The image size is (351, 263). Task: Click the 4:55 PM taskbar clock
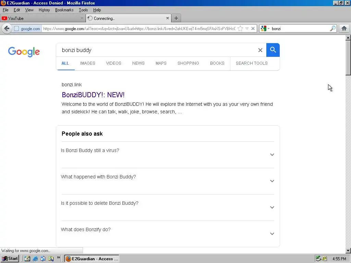[x=339, y=259]
